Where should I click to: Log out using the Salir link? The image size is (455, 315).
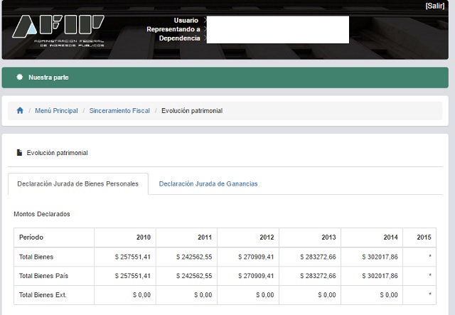pyautogui.click(x=435, y=6)
